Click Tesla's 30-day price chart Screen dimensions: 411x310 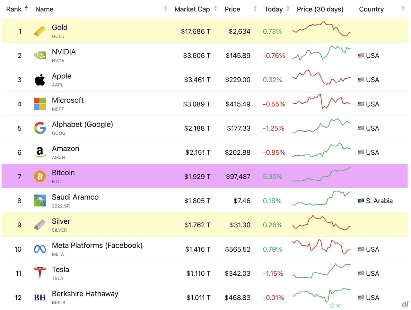pyautogui.click(x=321, y=271)
